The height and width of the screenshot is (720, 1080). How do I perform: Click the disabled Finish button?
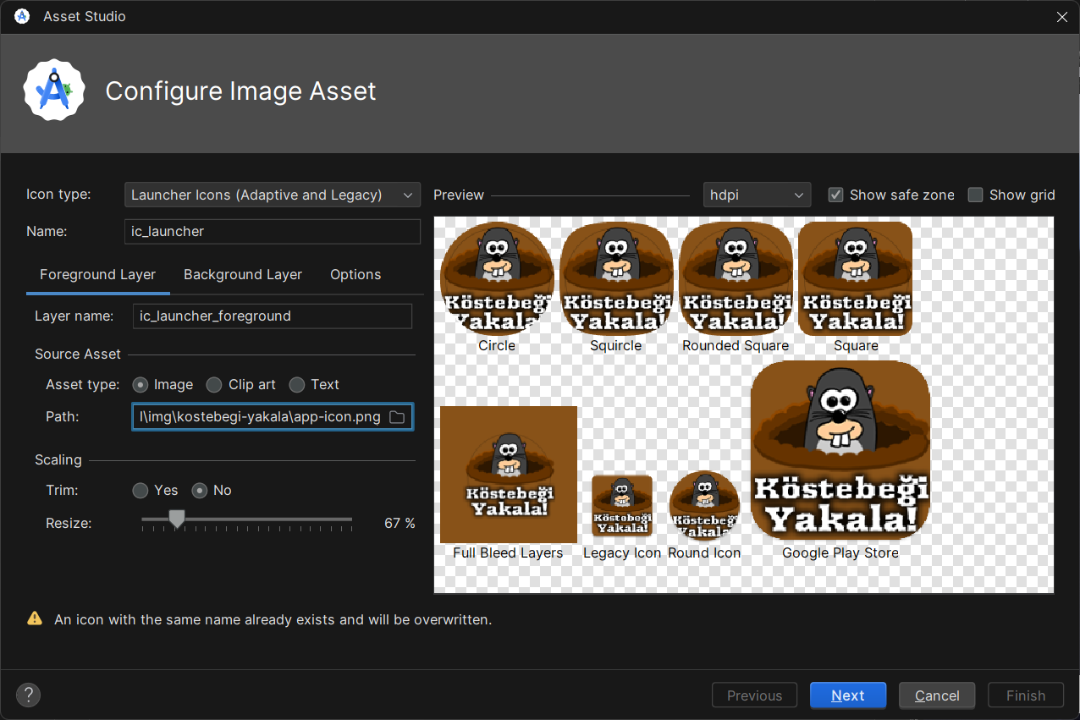1026,695
